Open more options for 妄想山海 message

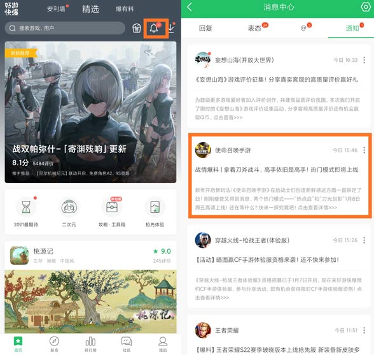(x=364, y=60)
